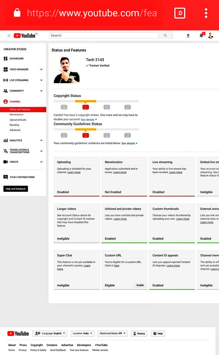Click Learn more under Monetization card
The image size is (219, 355).
[x=120, y=172]
